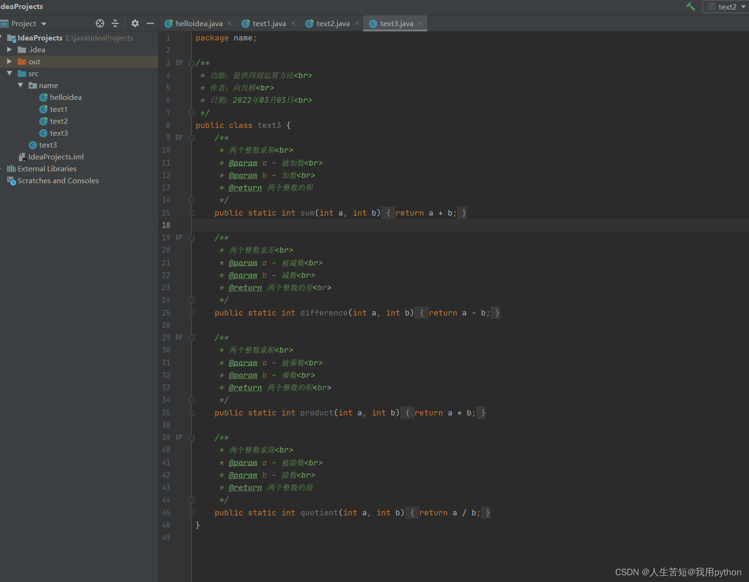The width and height of the screenshot is (749, 582).
Task: Select the .idea folder
Action: [31, 49]
